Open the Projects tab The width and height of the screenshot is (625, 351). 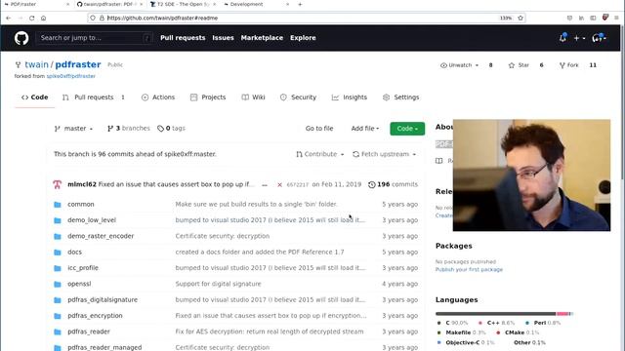(x=208, y=97)
